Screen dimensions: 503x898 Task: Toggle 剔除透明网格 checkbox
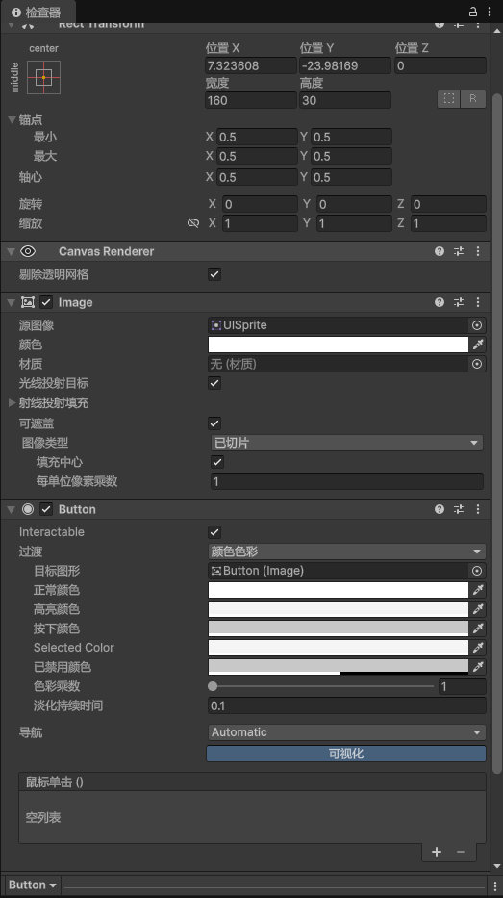[214, 274]
